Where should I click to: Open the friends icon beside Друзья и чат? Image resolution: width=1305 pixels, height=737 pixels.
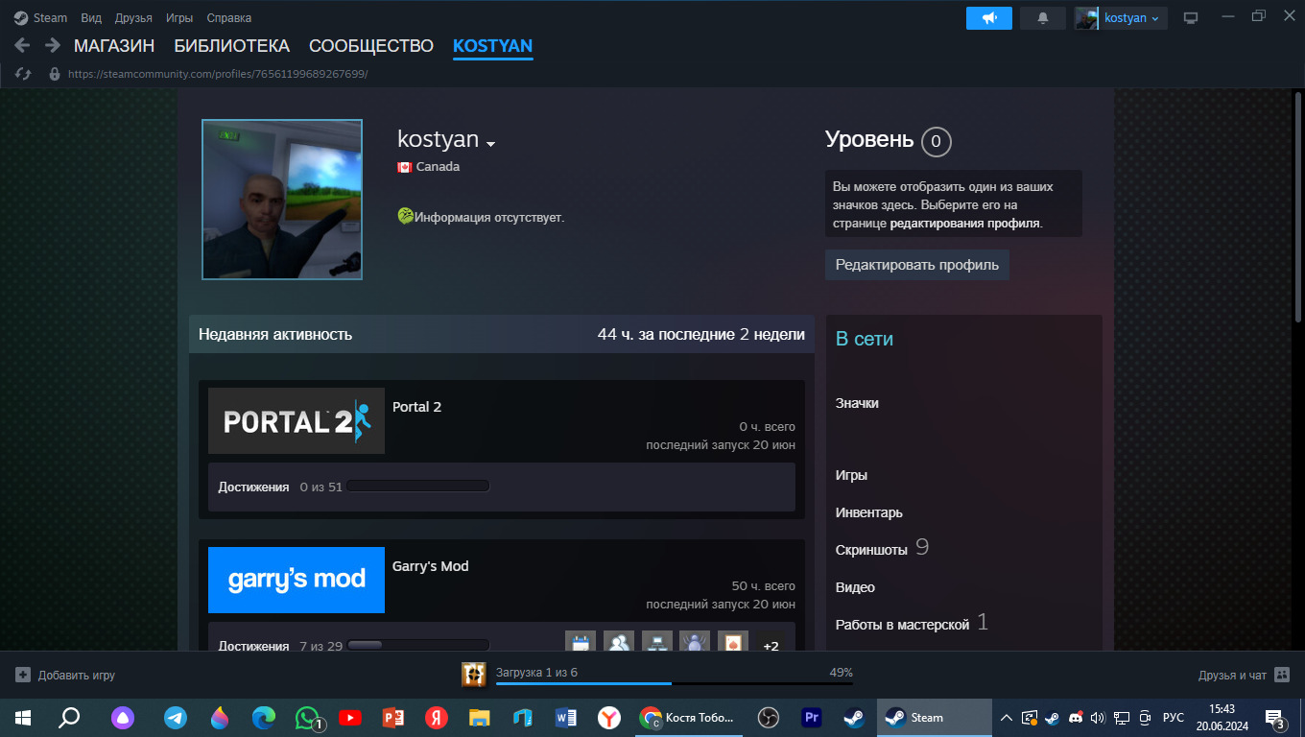click(x=1282, y=675)
